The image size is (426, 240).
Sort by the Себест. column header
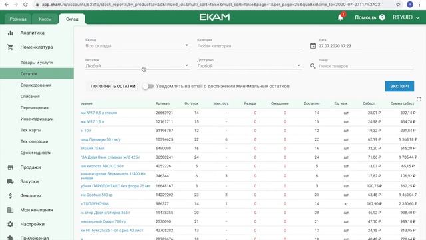[369, 103]
